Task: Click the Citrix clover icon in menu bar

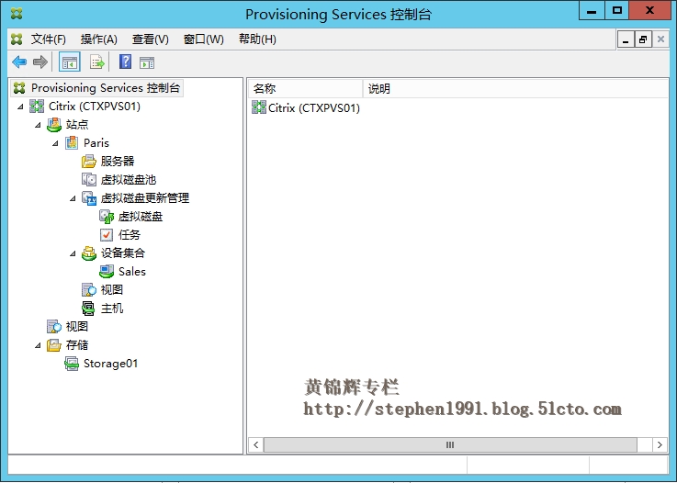Action: (x=17, y=39)
